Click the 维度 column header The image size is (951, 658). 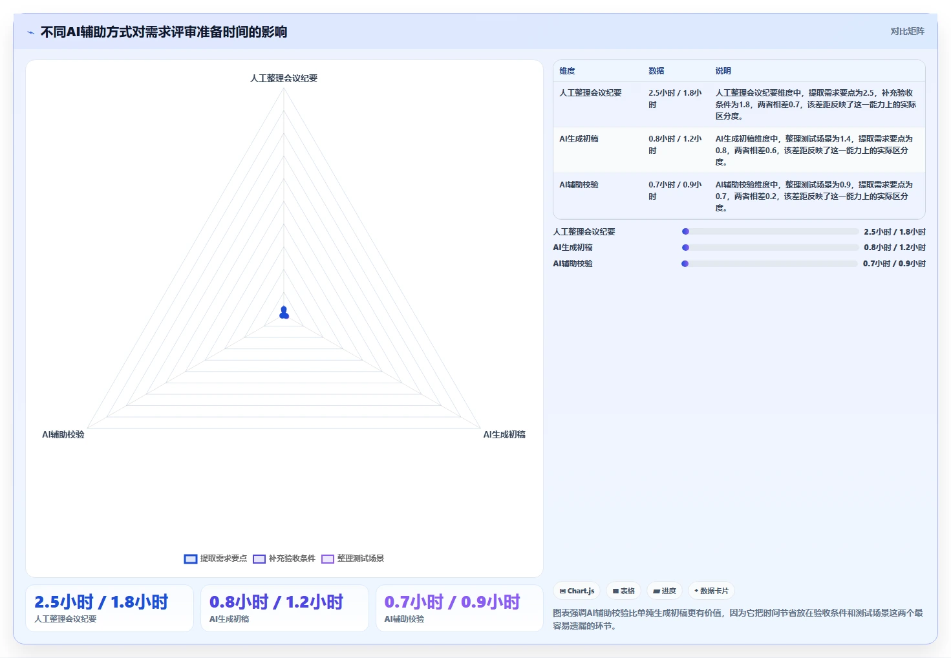pyautogui.click(x=567, y=71)
